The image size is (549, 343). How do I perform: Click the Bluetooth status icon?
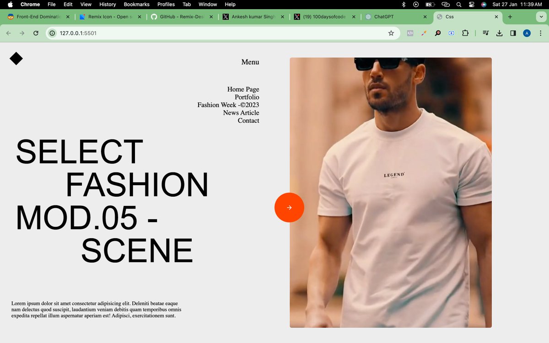(x=404, y=4)
